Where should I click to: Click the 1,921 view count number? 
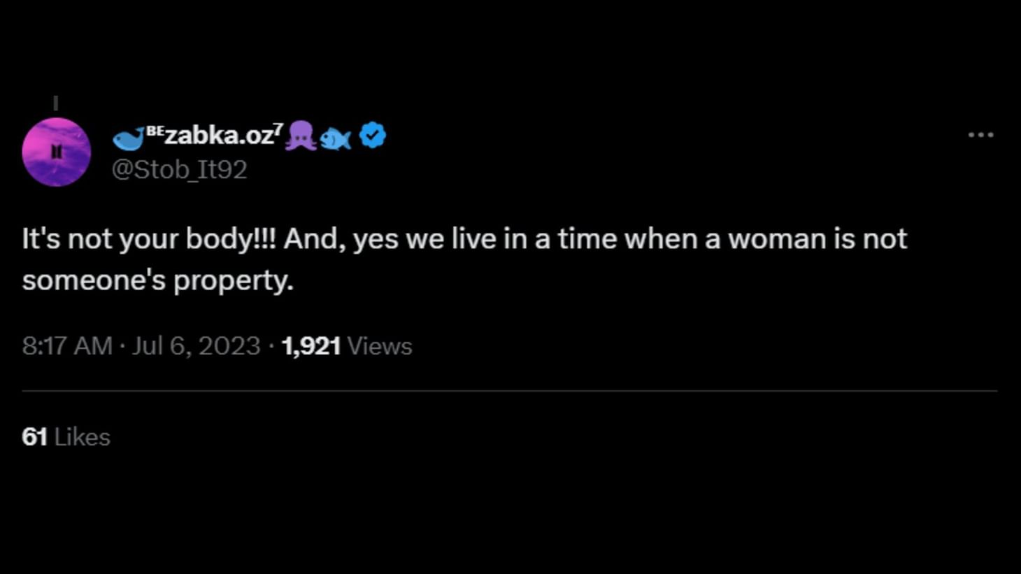(310, 346)
